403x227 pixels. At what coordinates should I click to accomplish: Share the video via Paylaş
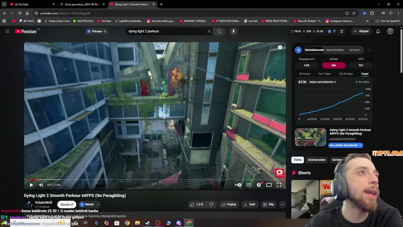[x=229, y=204]
